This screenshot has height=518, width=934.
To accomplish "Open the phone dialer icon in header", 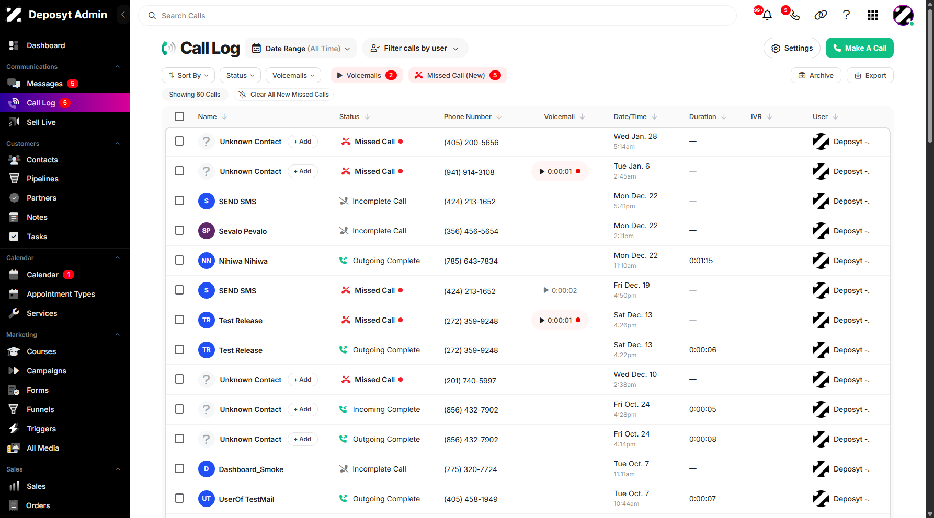I will click(794, 15).
